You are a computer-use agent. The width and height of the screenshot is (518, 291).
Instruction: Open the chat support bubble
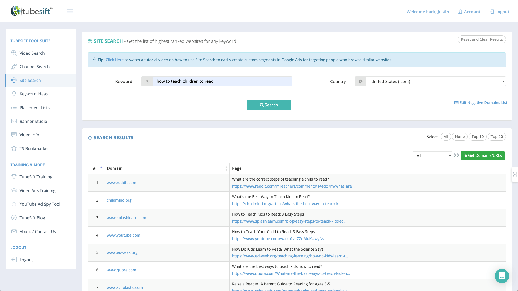(502, 276)
